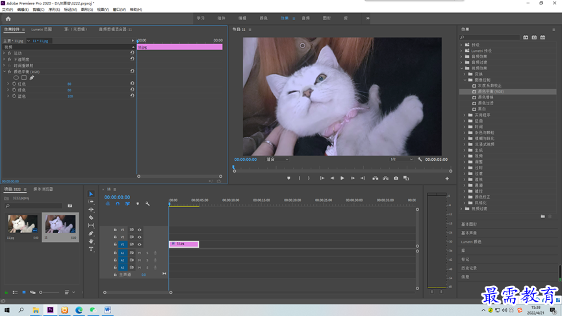
Task: Mute audio track A1
Action: point(140,253)
